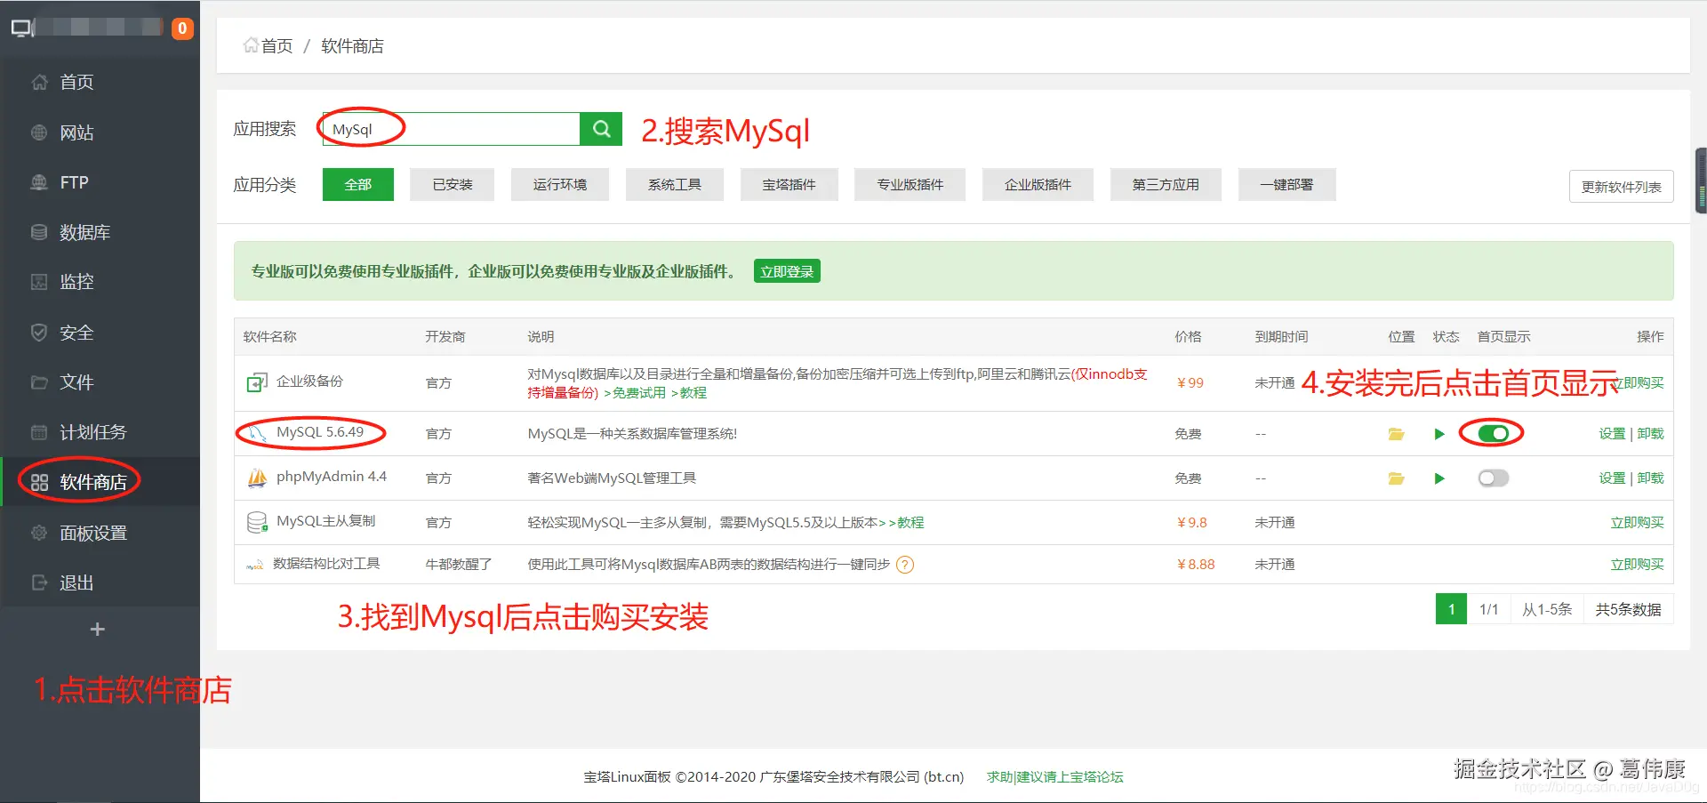This screenshot has width=1707, height=803.
Task: Click the 企业级备份 plugin icon
Action: pos(257,382)
